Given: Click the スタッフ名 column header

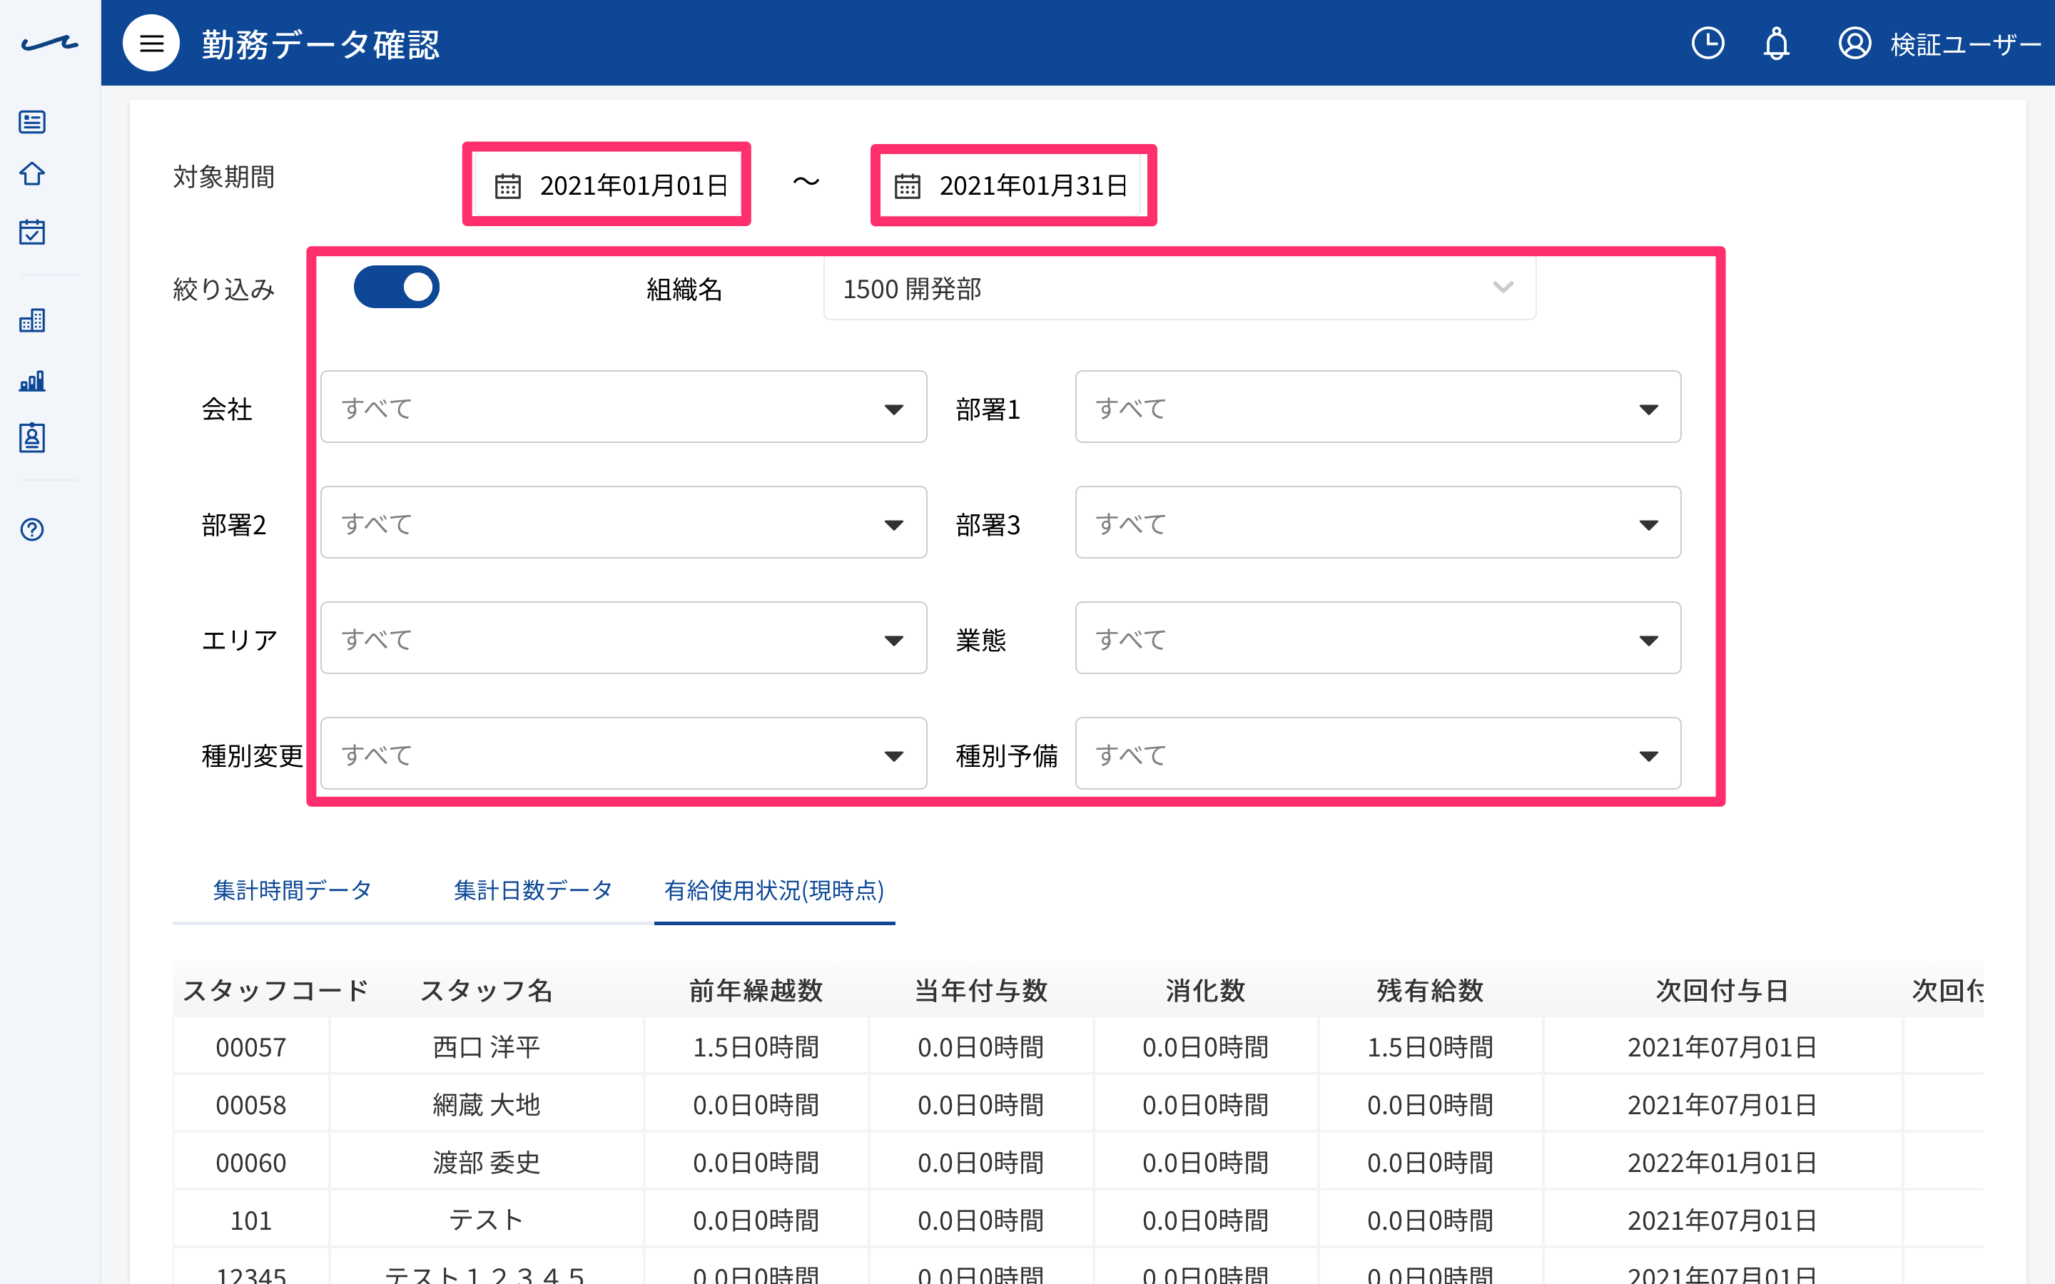Looking at the screenshot, I should 486,990.
